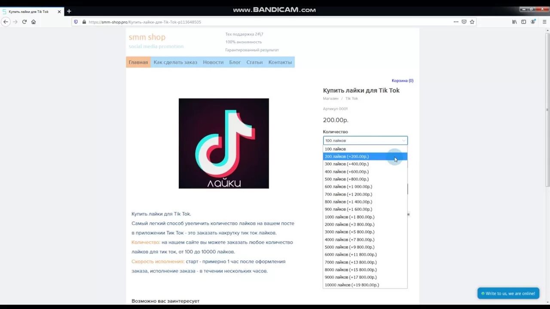The image size is (550, 309).
Task: Click the 100% анонимность text
Action: point(244,42)
